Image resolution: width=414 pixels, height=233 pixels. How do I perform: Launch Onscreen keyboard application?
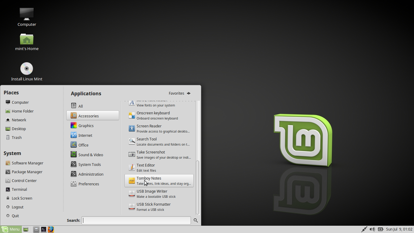pos(159,115)
